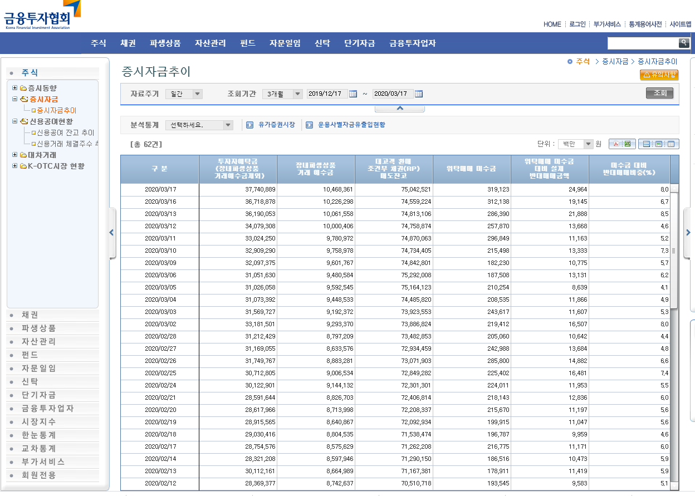Click the 대차거래 folder icon
Screen dimensions: 695x496
[23, 155]
